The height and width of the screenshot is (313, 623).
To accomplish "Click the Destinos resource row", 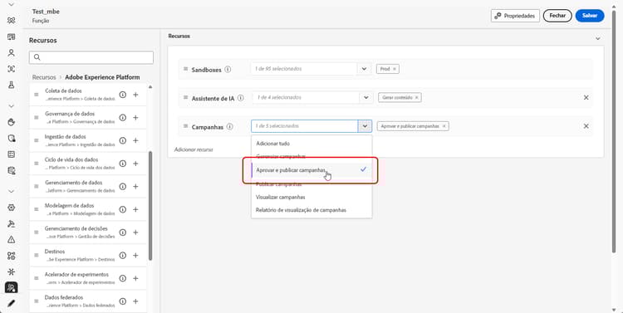I will point(87,256).
